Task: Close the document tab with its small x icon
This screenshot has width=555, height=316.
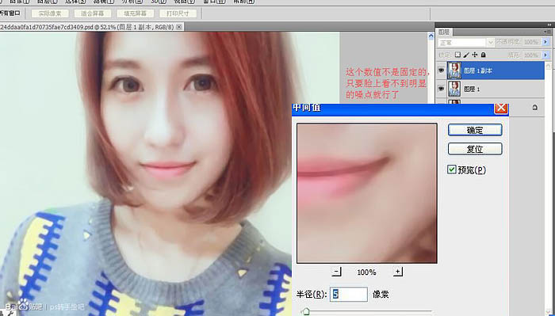Action: pyautogui.click(x=179, y=27)
